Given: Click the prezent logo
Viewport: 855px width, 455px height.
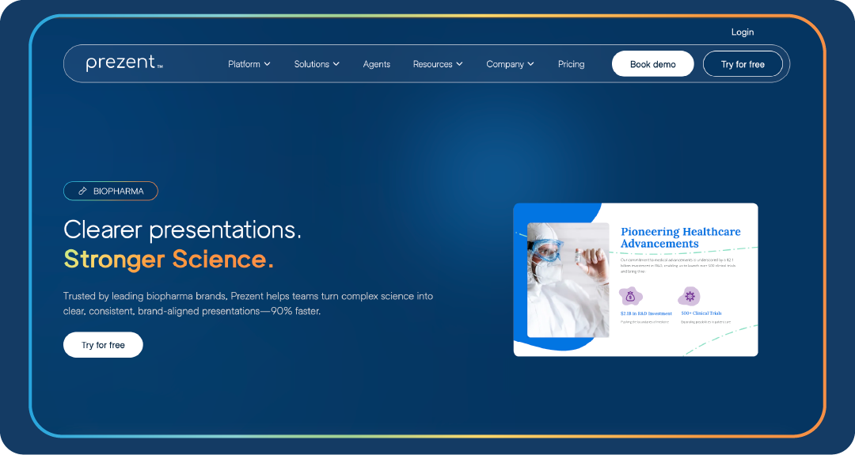Looking at the screenshot, I should click(124, 63).
